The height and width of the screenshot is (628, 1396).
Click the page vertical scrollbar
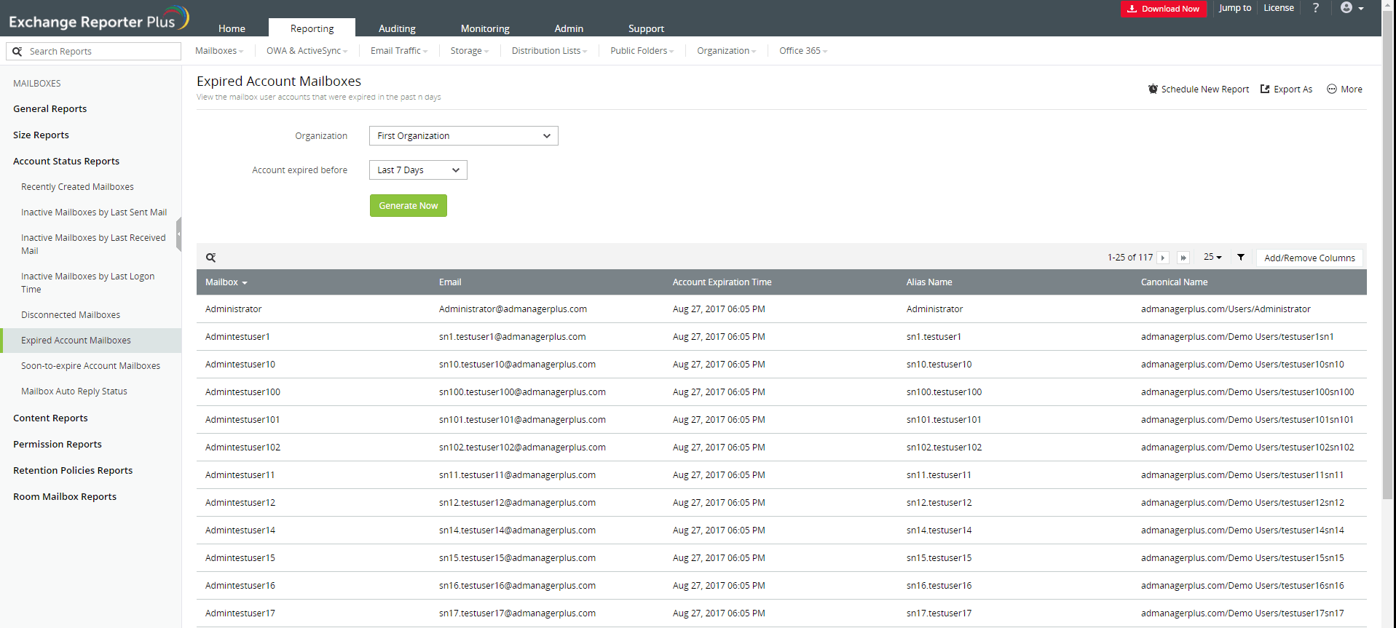pyautogui.click(x=1389, y=255)
